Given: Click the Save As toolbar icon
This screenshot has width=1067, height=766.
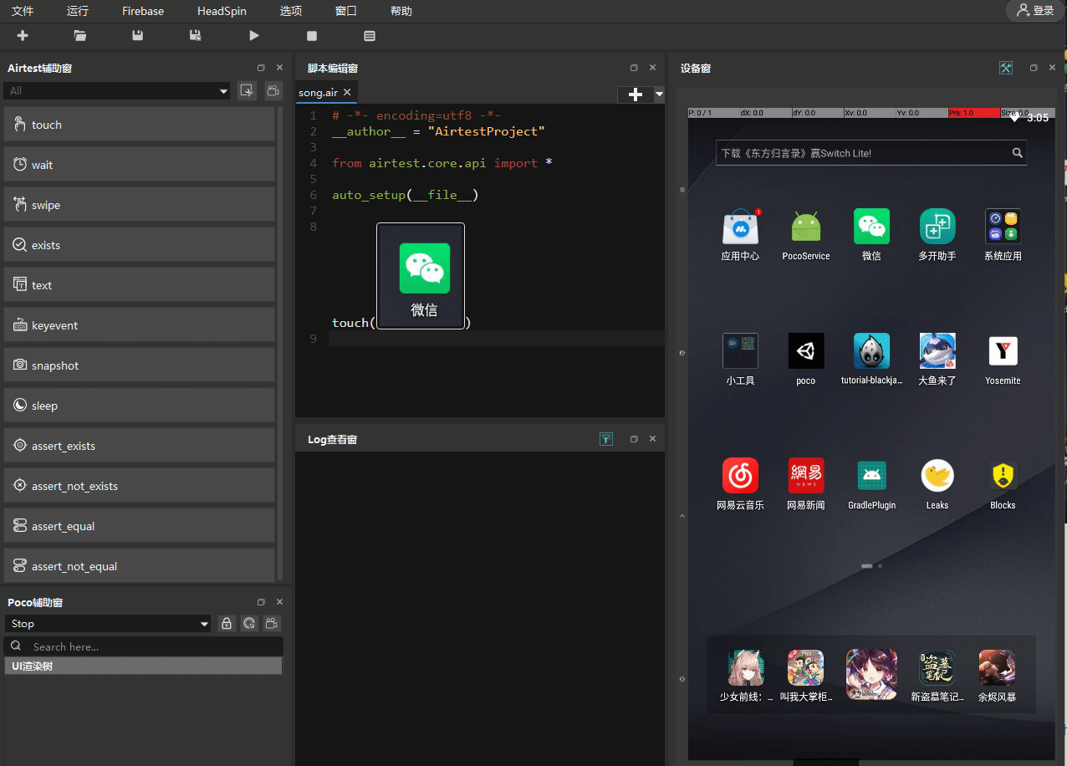Looking at the screenshot, I should pyautogui.click(x=196, y=36).
